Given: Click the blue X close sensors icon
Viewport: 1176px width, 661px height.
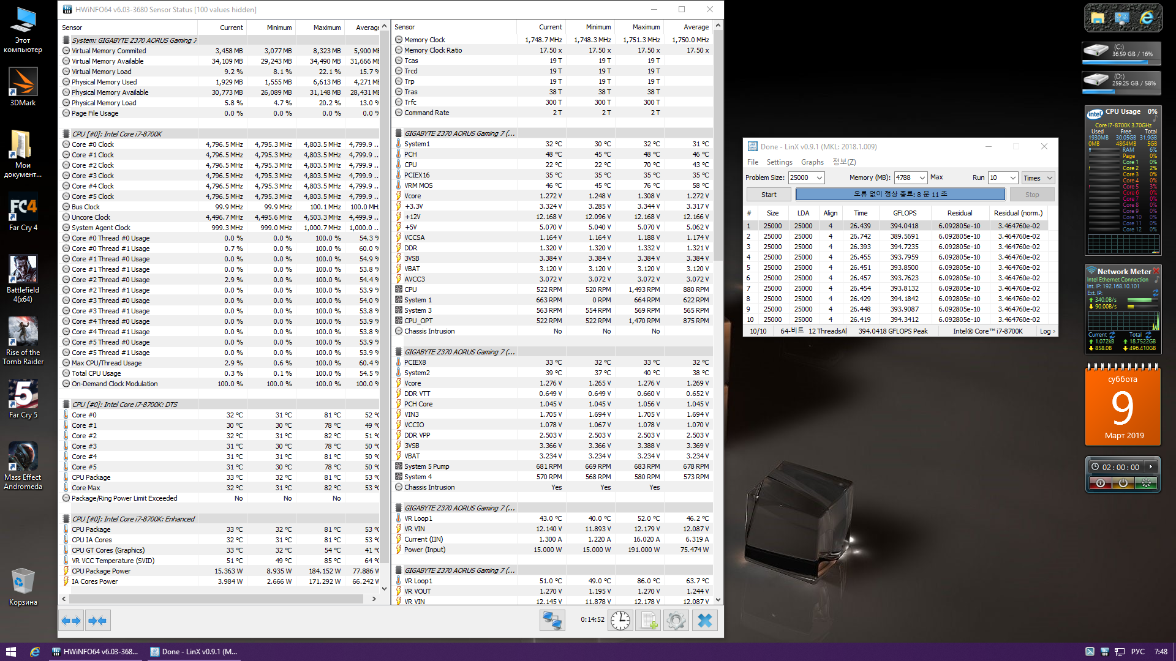Looking at the screenshot, I should click(x=705, y=621).
